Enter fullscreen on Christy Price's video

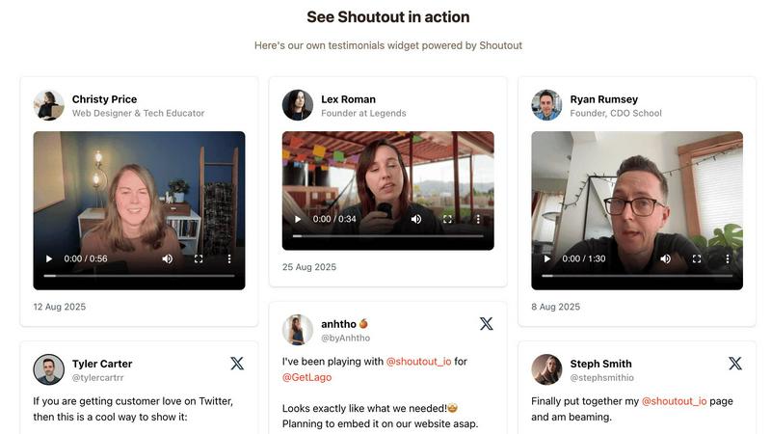coord(199,258)
